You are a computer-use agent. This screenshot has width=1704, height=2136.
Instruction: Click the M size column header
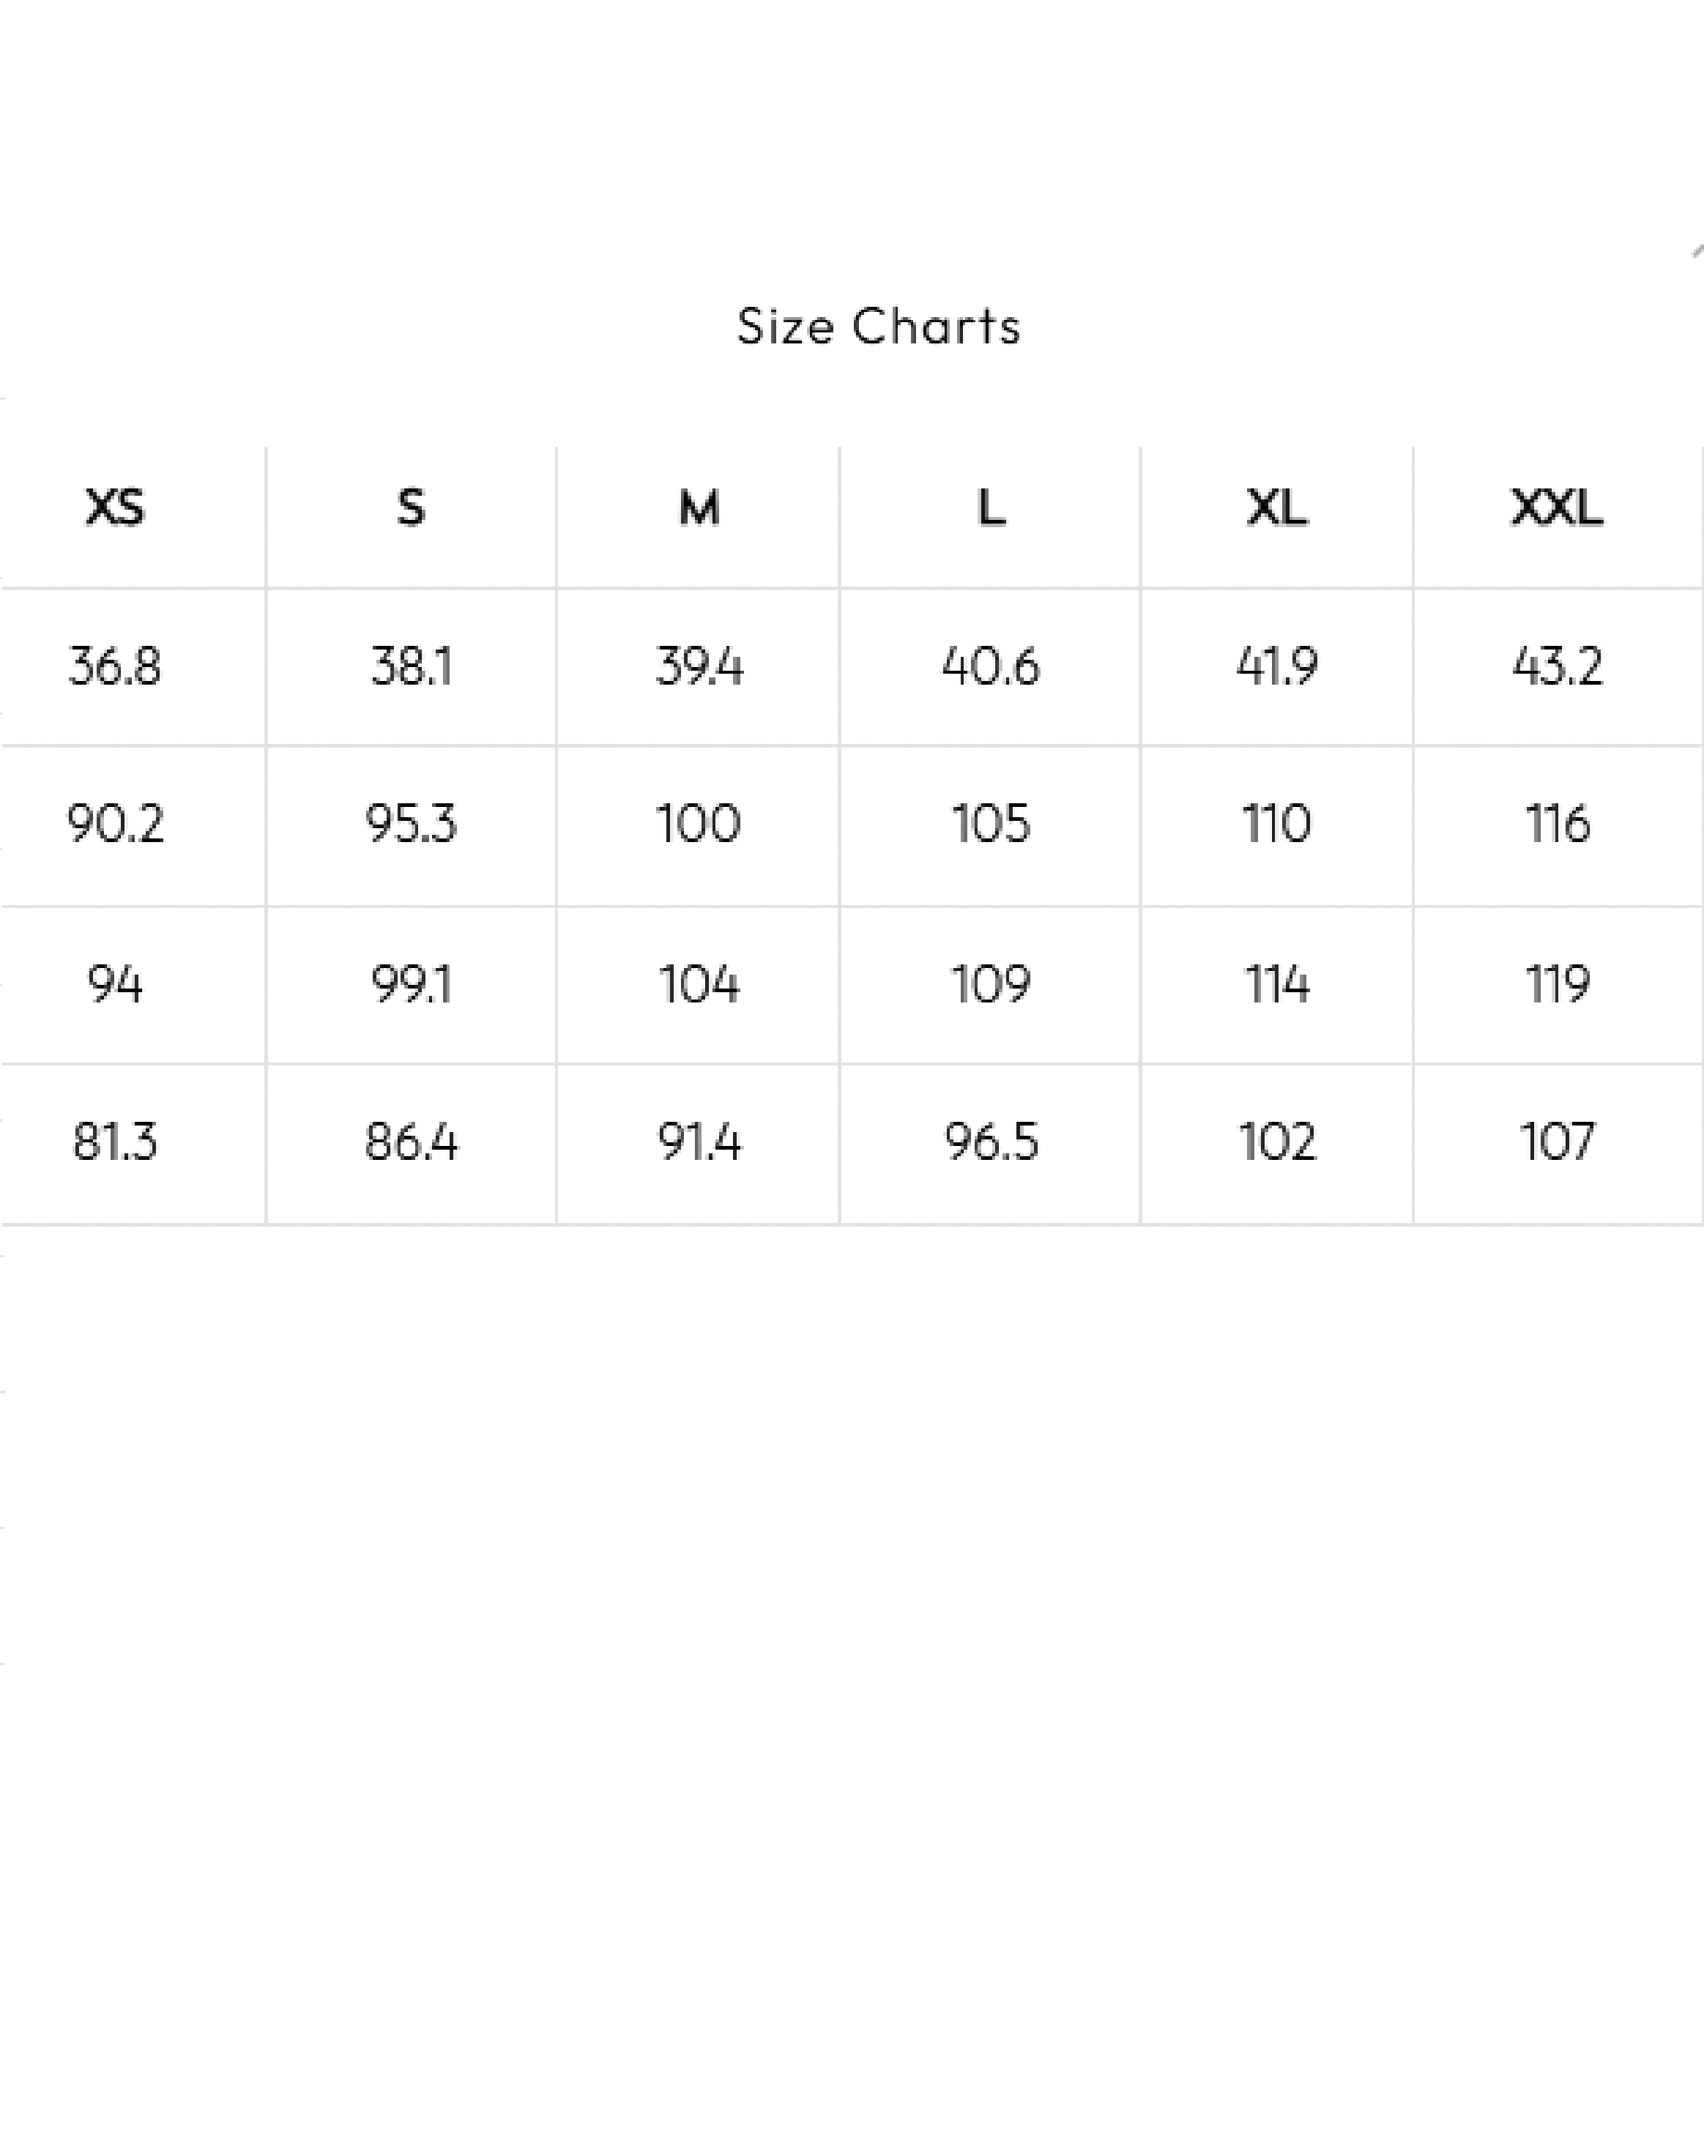pos(699,508)
